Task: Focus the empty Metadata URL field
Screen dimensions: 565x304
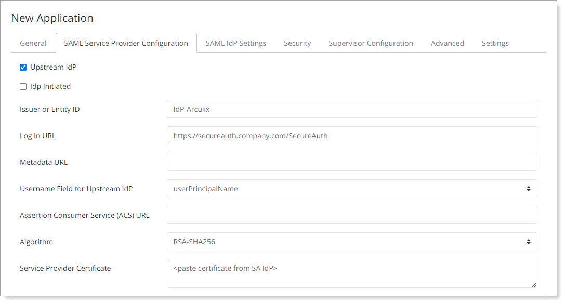Action: (x=351, y=162)
